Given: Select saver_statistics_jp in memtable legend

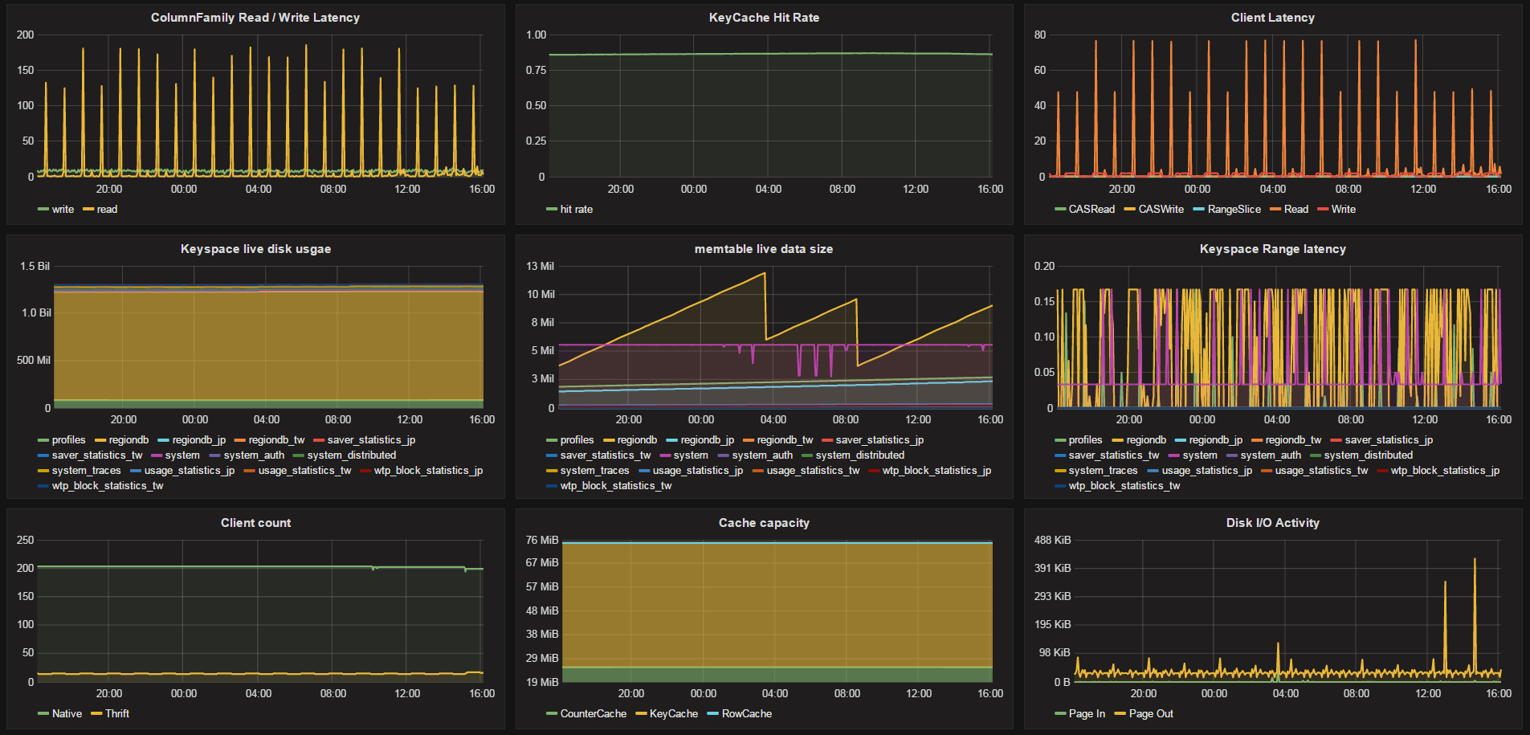Looking at the screenshot, I should [x=879, y=440].
